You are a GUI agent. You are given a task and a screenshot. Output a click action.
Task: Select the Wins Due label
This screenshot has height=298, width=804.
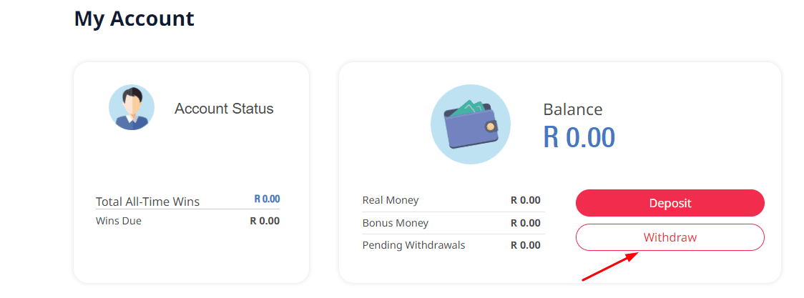pos(119,221)
